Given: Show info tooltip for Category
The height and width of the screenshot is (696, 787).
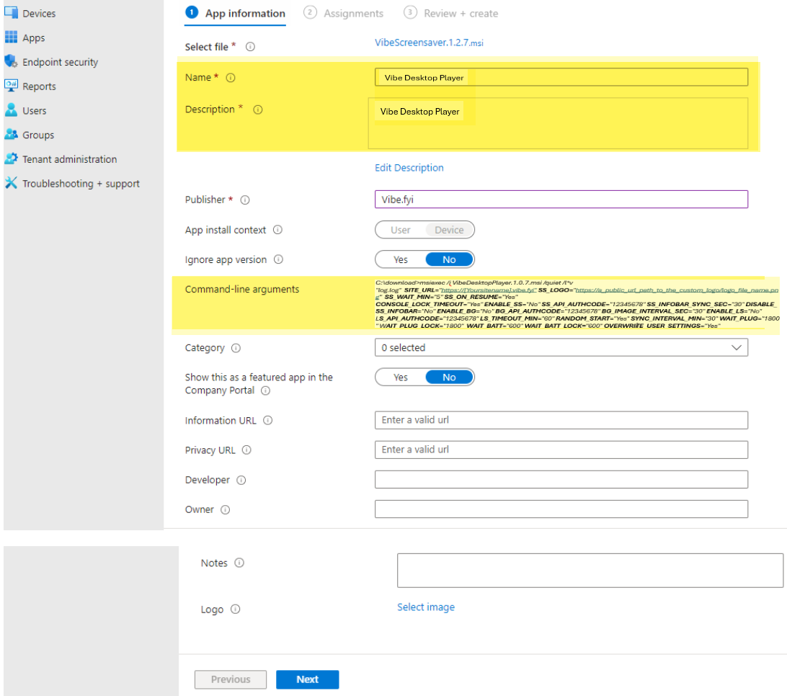Looking at the screenshot, I should [x=236, y=348].
